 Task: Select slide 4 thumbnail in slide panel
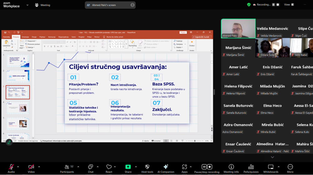pos(18,108)
